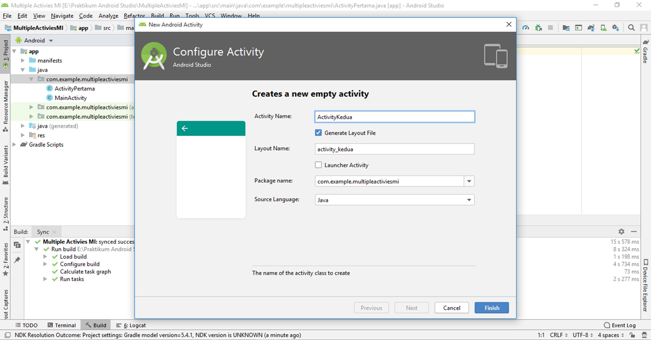The height and width of the screenshot is (340, 651).
Task: Toggle the 1: Project side tab
Action: (5, 54)
